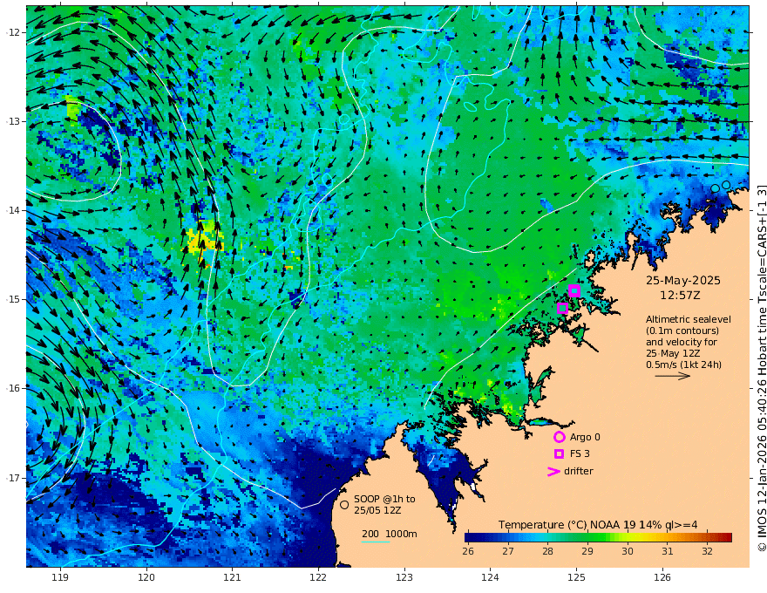The height and width of the screenshot is (593, 767).
Task: Click longitude axis label 122
Action: tap(318, 577)
